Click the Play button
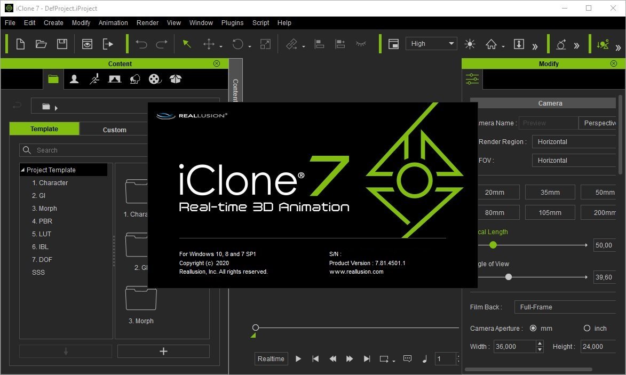Image resolution: width=626 pixels, height=375 pixels. coord(298,358)
